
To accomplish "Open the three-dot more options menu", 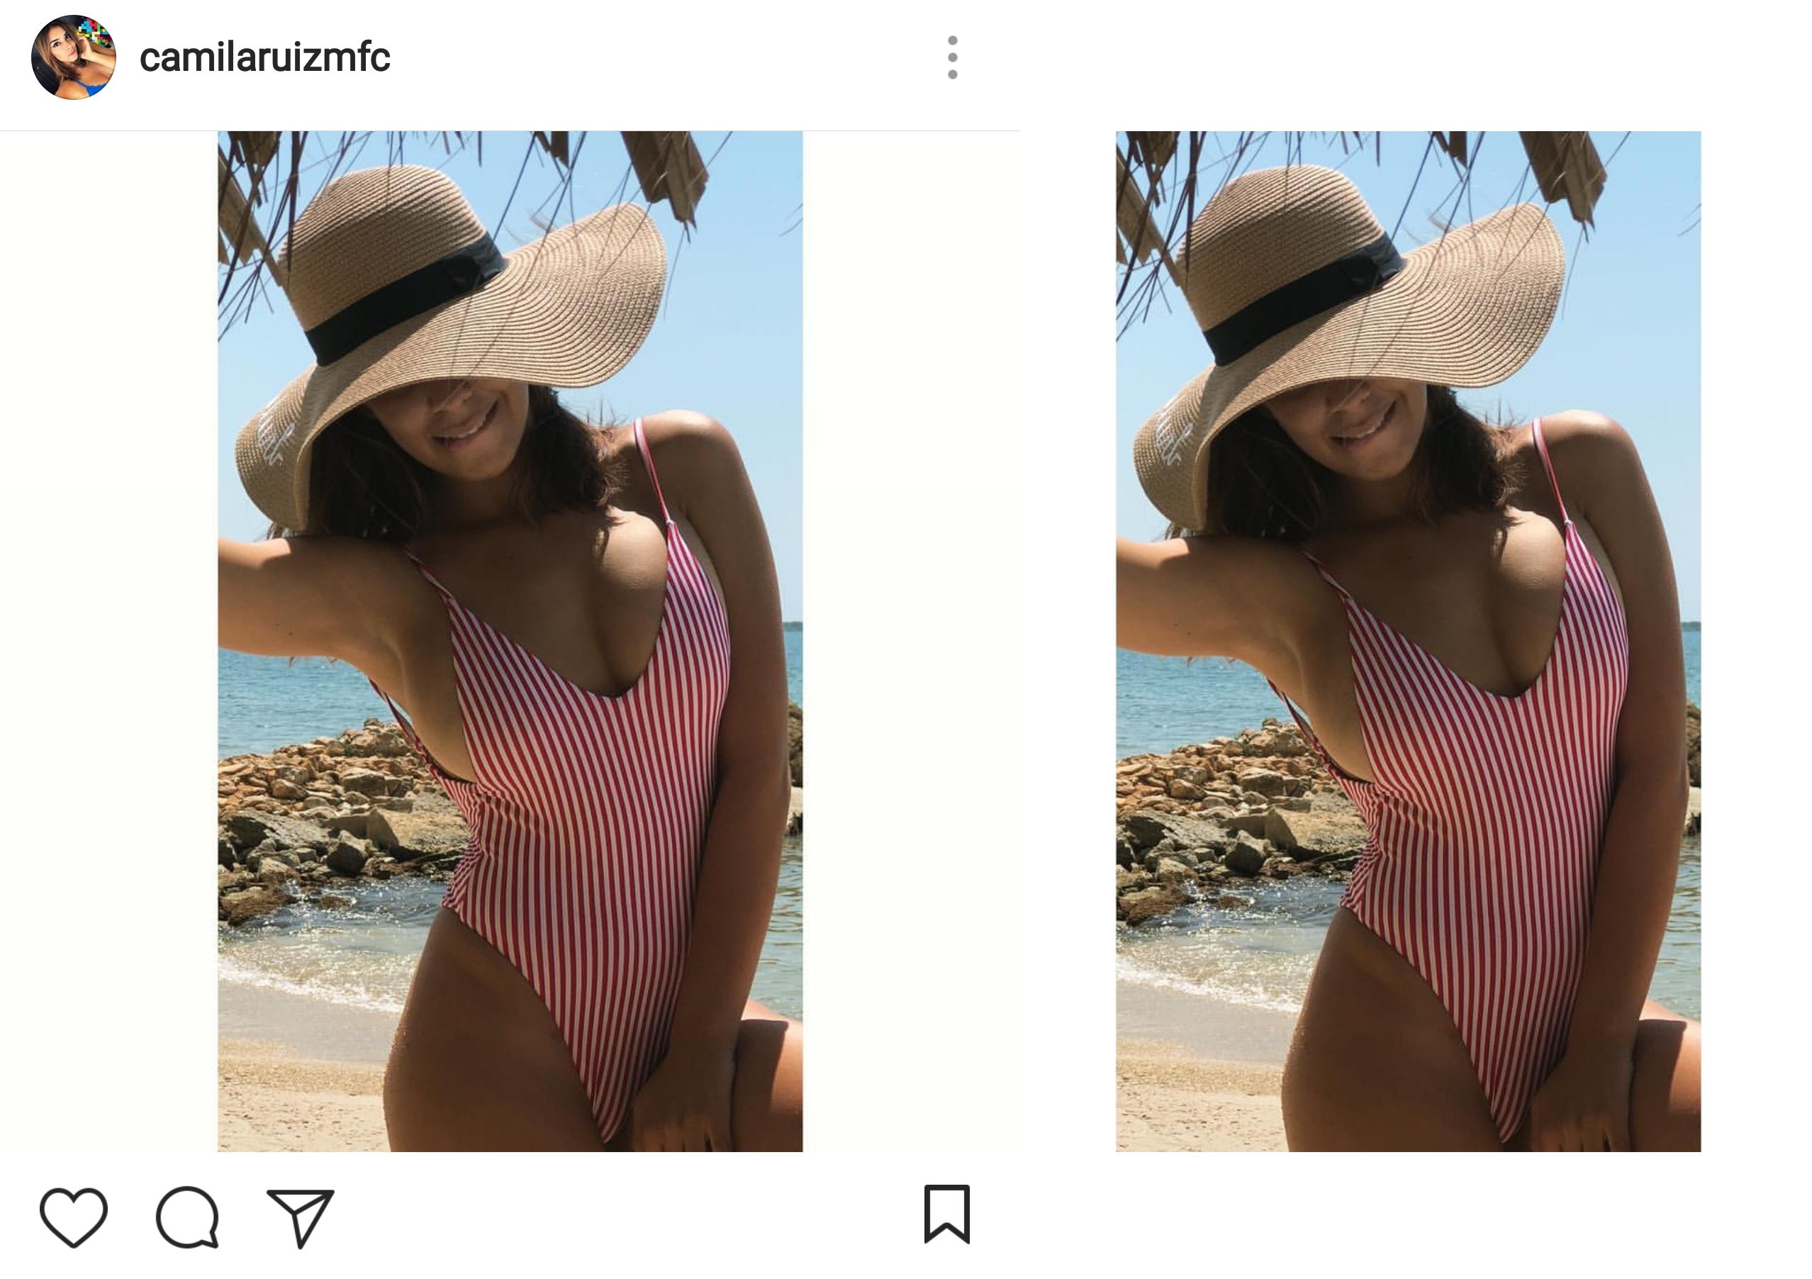I will click(953, 57).
